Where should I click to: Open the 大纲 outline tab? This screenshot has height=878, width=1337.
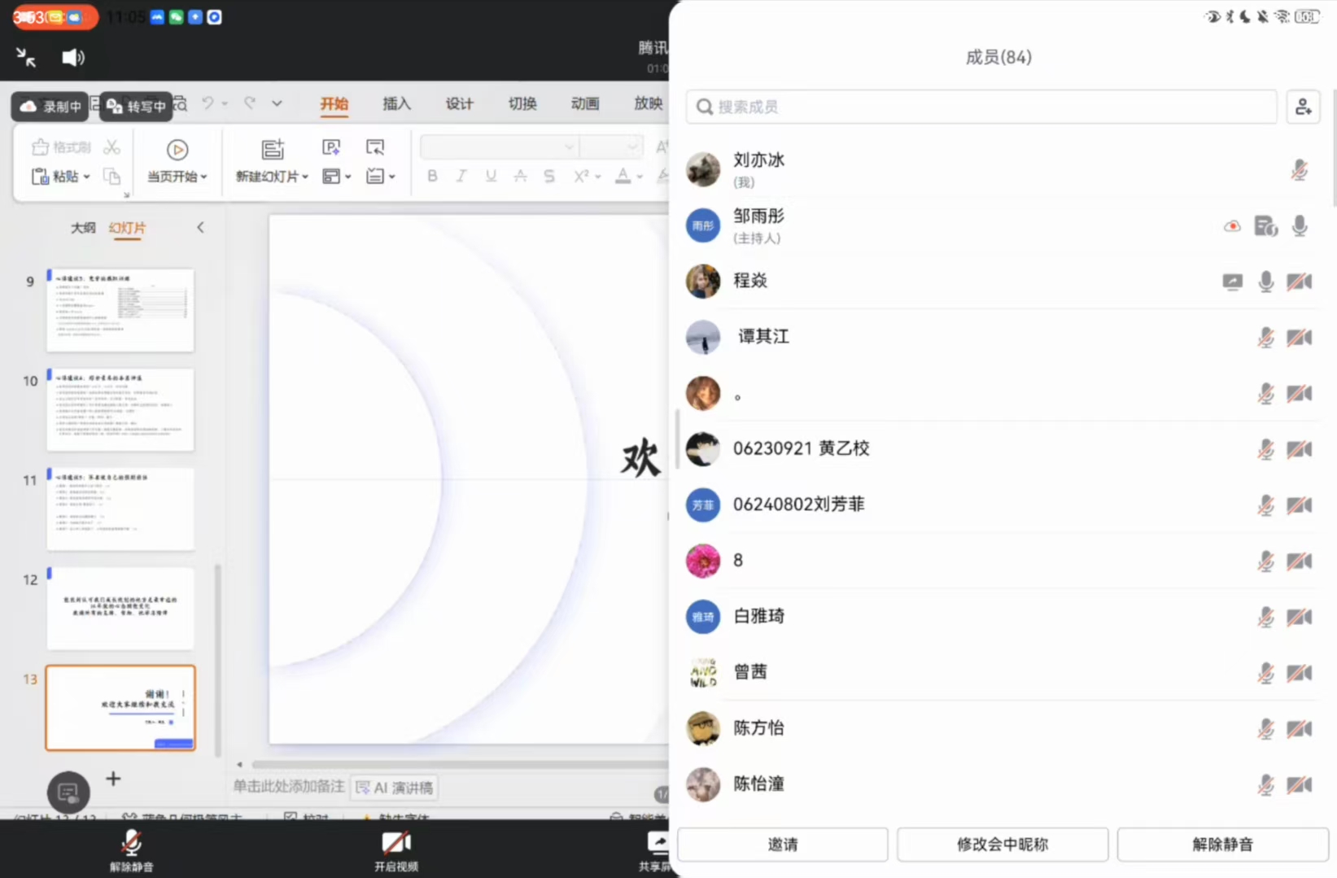[83, 228]
